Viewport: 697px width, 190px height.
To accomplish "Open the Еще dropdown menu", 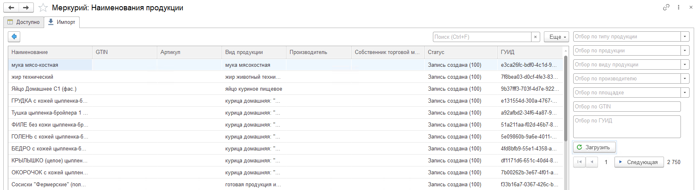I will [x=556, y=37].
